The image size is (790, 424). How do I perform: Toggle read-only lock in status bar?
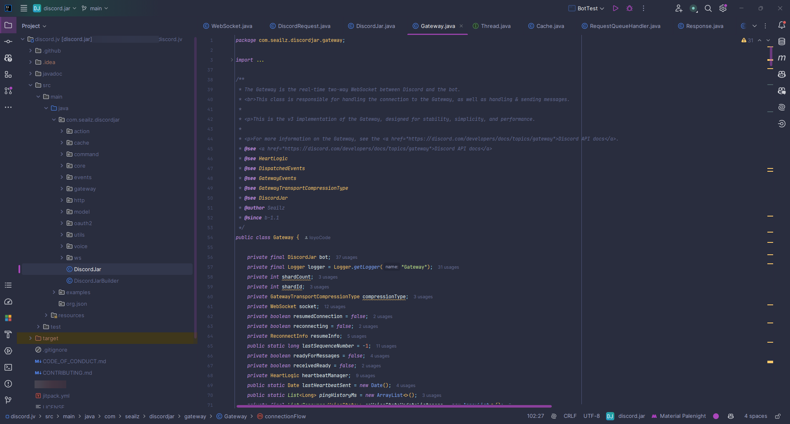point(778,416)
